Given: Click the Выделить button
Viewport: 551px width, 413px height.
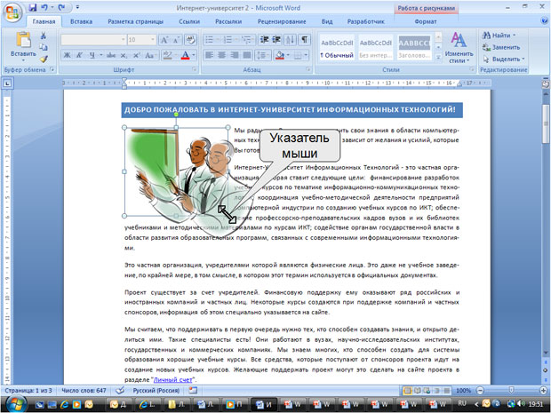Looking at the screenshot, I should click(504, 59).
